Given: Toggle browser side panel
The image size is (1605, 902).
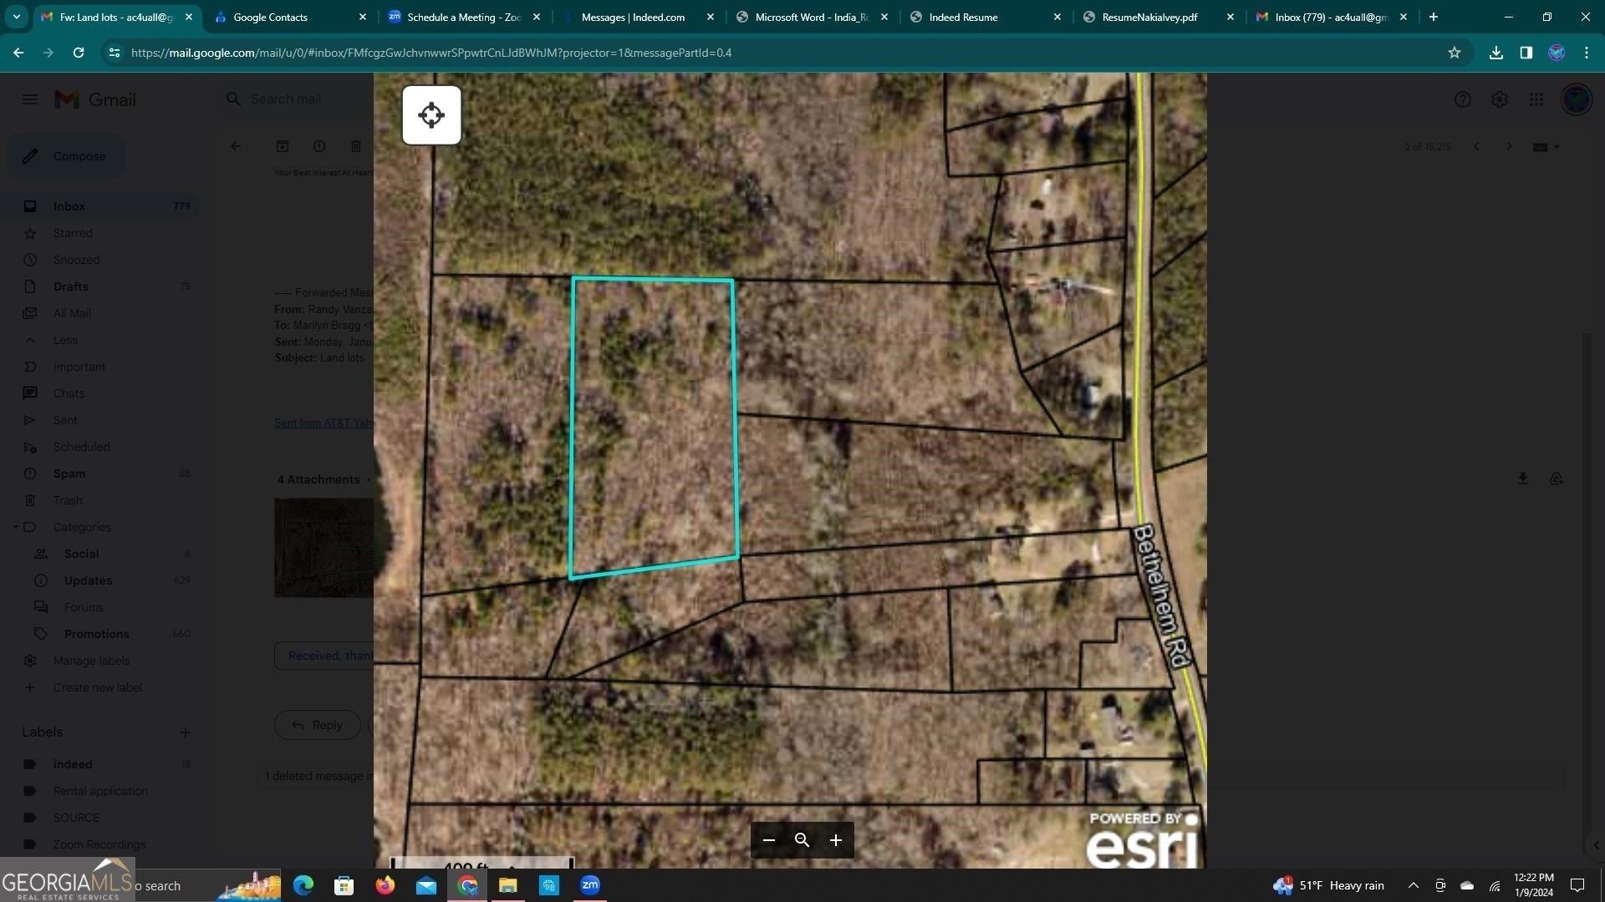Looking at the screenshot, I should pyautogui.click(x=1526, y=53).
